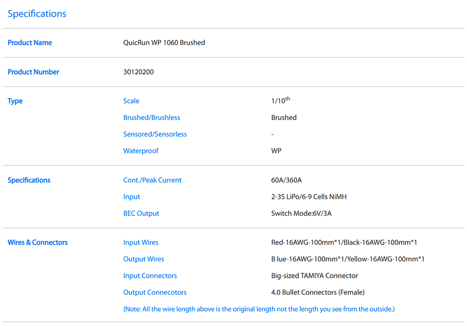Image resolution: width=467 pixels, height=326 pixels.
Task: Click the Product Number row label
Action: [x=34, y=72]
